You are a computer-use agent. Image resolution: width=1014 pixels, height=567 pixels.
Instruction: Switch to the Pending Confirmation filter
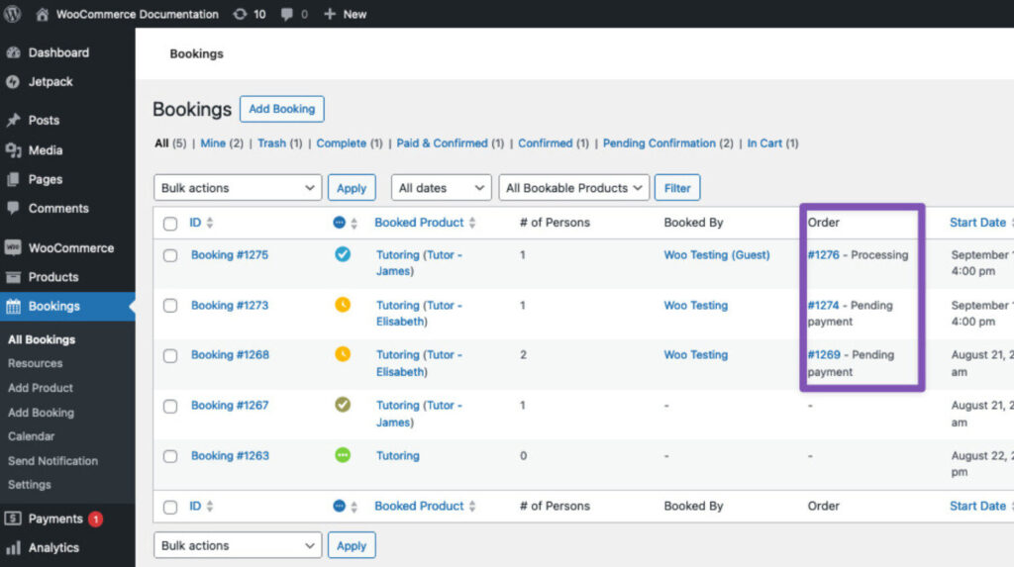click(x=659, y=142)
